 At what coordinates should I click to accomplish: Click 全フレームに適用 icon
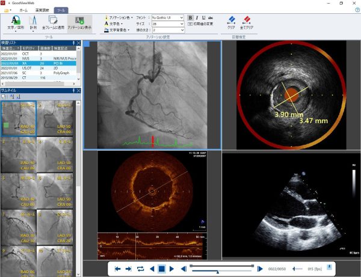[x=54, y=21]
